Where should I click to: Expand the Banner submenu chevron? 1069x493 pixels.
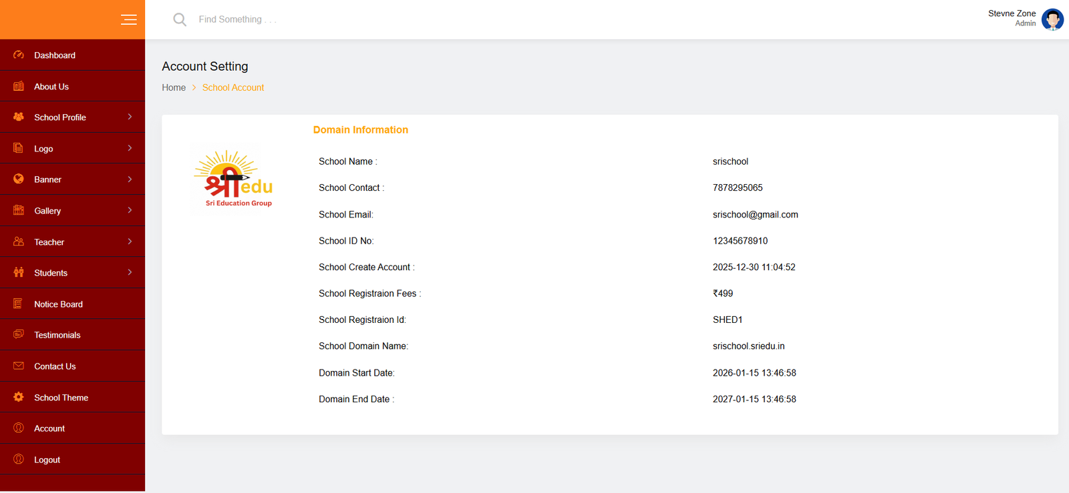pos(130,179)
